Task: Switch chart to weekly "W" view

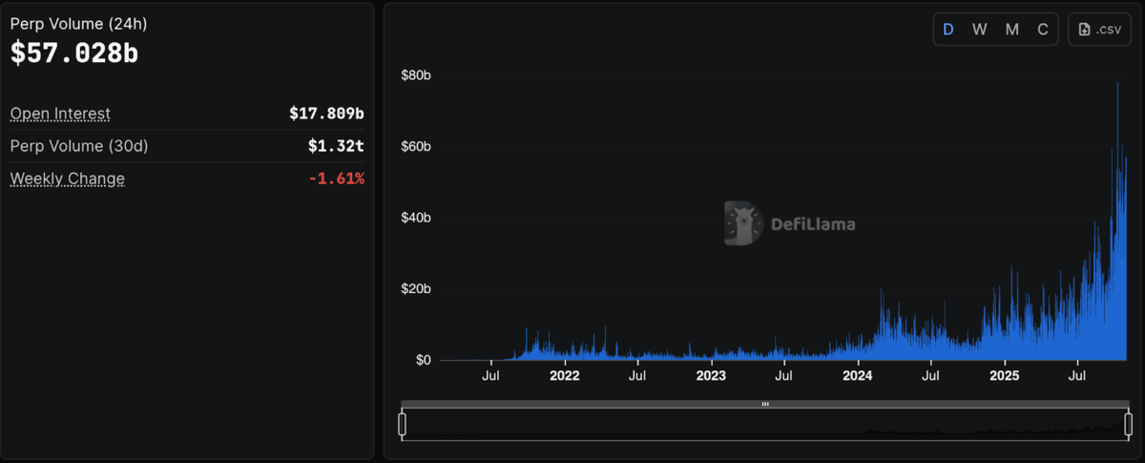Action: [x=979, y=30]
